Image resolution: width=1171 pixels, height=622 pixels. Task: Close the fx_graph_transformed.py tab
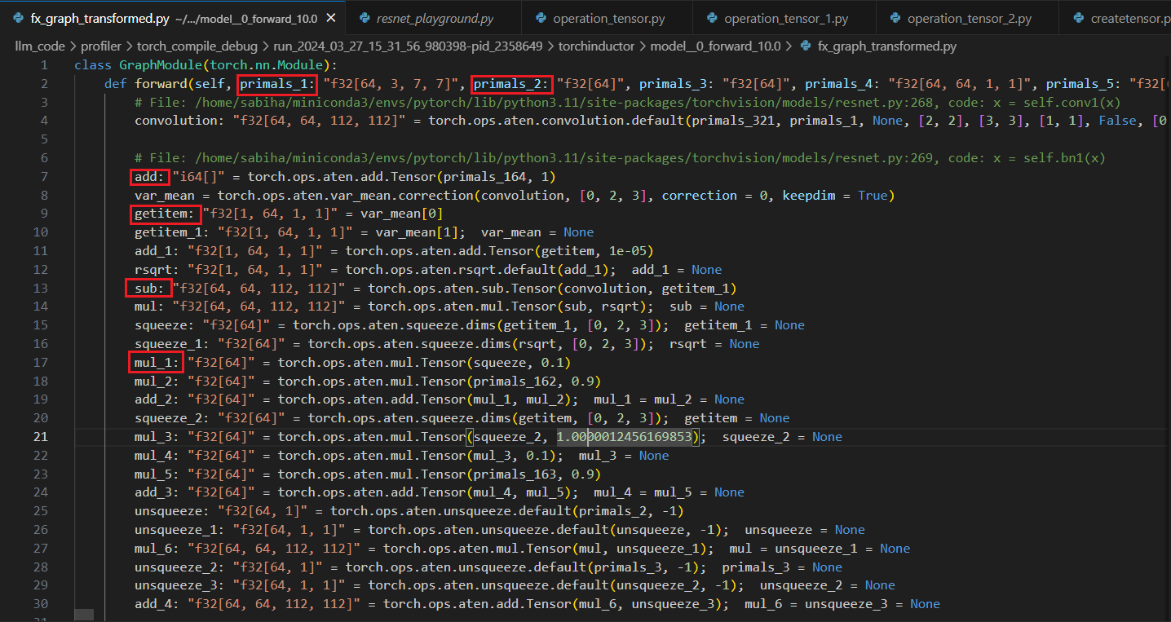point(329,18)
